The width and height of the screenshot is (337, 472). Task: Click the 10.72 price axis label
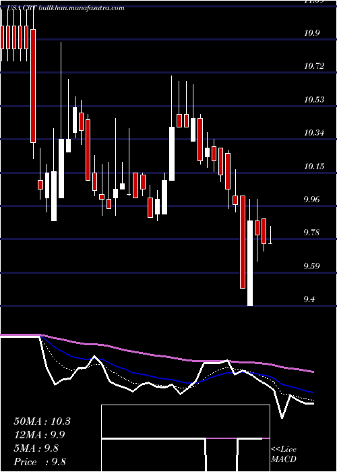pyautogui.click(x=314, y=66)
